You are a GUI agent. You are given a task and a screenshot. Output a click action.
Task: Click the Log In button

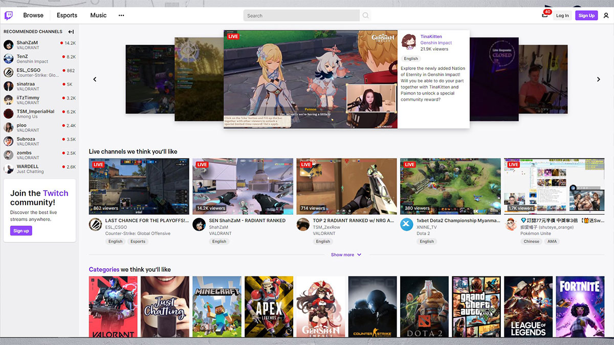562,15
